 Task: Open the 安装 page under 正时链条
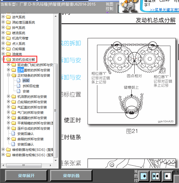click(26, 91)
